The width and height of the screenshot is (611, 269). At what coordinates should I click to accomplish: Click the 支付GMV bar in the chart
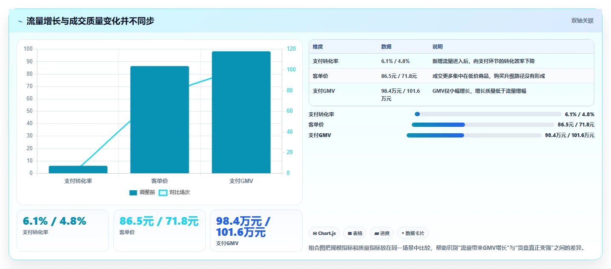pos(241,112)
